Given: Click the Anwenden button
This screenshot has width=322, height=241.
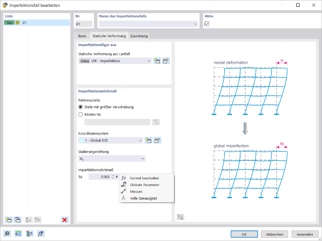Looking at the screenshot, I should click(305, 234).
